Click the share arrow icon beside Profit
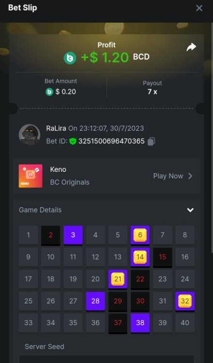213x363 pixels. [x=191, y=47]
